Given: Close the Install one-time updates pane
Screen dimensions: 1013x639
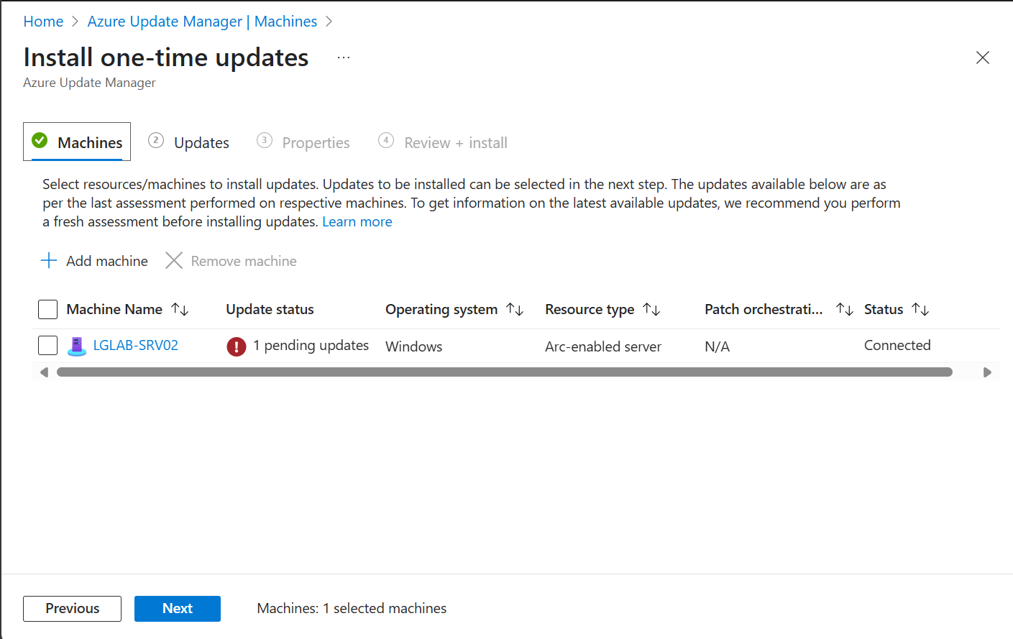Looking at the screenshot, I should [x=982, y=58].
